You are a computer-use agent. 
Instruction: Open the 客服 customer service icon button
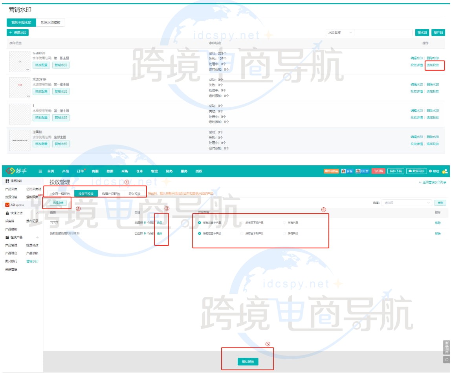tap(346, 171)
